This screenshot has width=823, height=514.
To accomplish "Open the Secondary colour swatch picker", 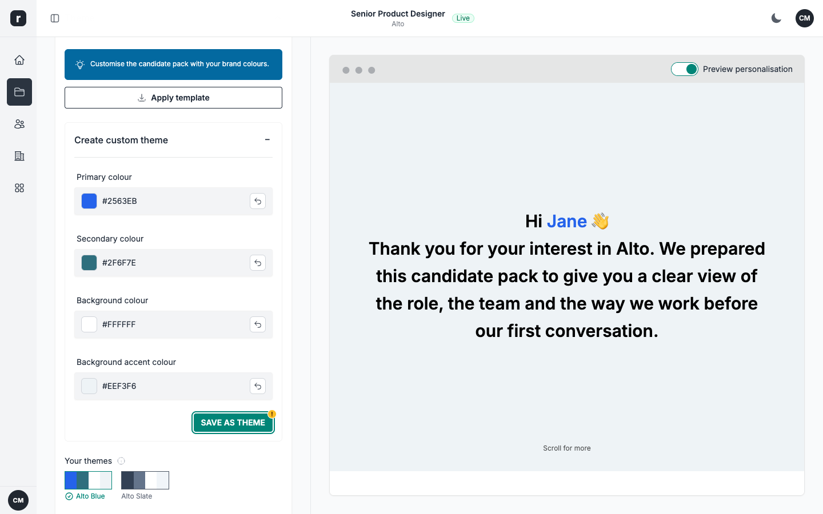I will click(89, 263).
